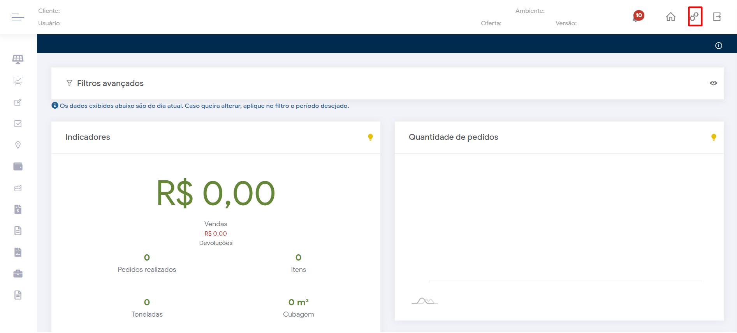Click the lightbulb tip in Indicadores card
Screen dimensions: 737x333
[x=370, y=137]
